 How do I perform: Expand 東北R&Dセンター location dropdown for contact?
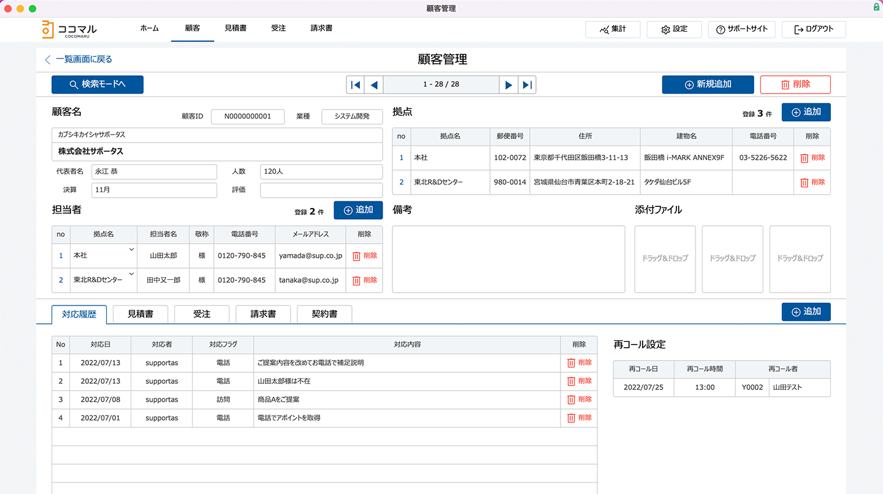(131, 274)
